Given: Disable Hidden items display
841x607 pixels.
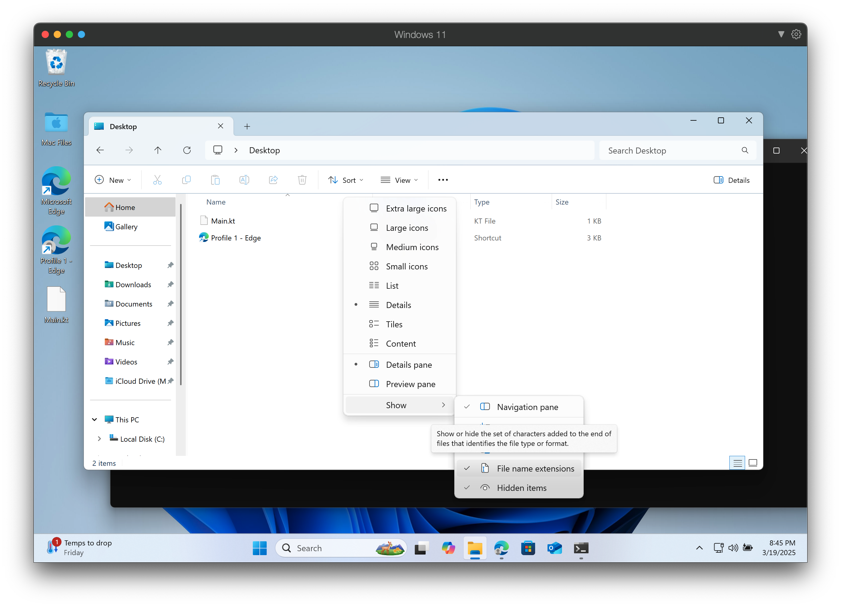Looking at the screenshot, I should click(521, 488).
